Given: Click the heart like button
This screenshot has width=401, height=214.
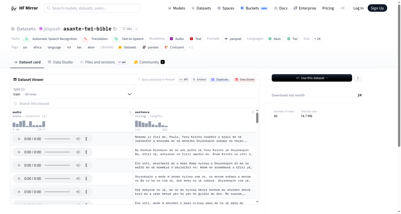Looking at the screenshot, I should click(127, 29).
